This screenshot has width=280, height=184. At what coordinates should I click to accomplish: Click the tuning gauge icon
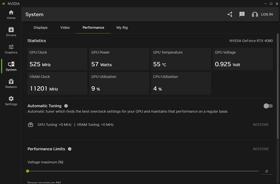(x=31, y=124)
